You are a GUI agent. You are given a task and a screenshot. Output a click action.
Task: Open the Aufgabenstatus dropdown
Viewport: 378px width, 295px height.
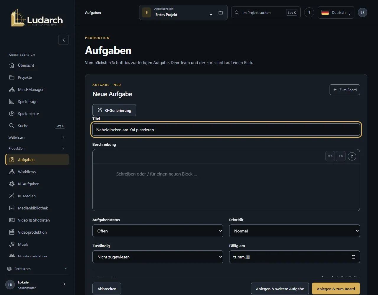click(158, 231)
